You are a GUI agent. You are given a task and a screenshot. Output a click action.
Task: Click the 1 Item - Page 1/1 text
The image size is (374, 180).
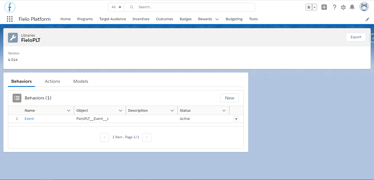(126, 137)
